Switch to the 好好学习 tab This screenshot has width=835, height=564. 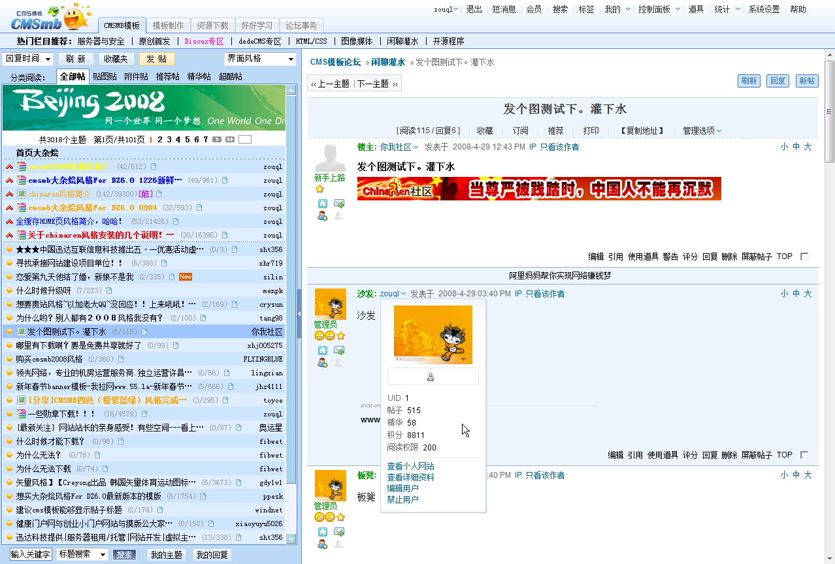tap(257, 25)
